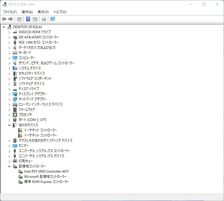Click the ネットワーク アダプター icon
Screen dimensions: 224x201
coord(15,99)
